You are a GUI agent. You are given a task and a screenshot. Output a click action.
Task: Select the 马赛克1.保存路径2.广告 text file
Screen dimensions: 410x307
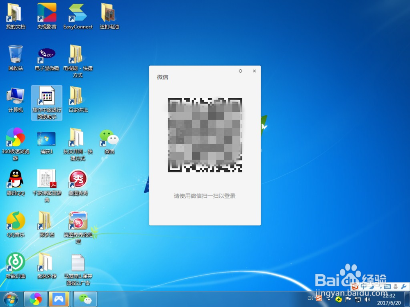78,269
